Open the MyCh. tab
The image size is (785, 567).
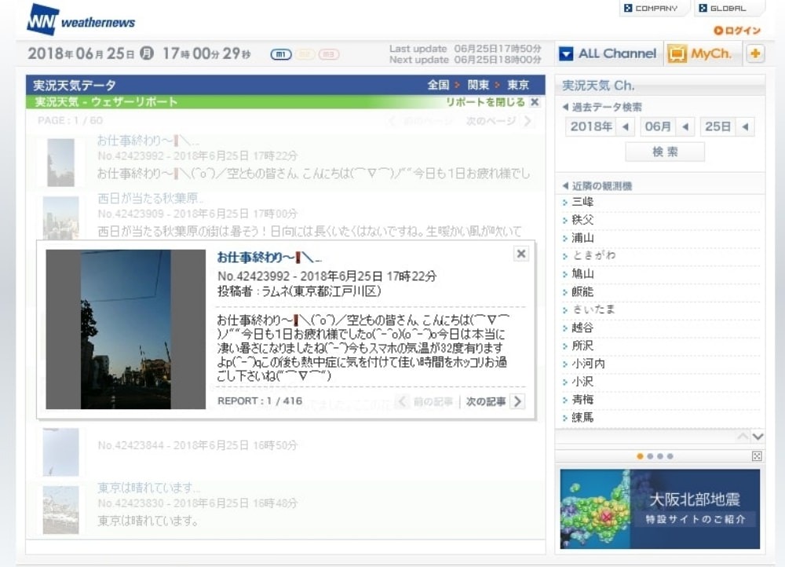(701, 54)
